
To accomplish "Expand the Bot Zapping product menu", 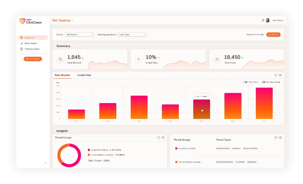I will [x=62, y=20].
